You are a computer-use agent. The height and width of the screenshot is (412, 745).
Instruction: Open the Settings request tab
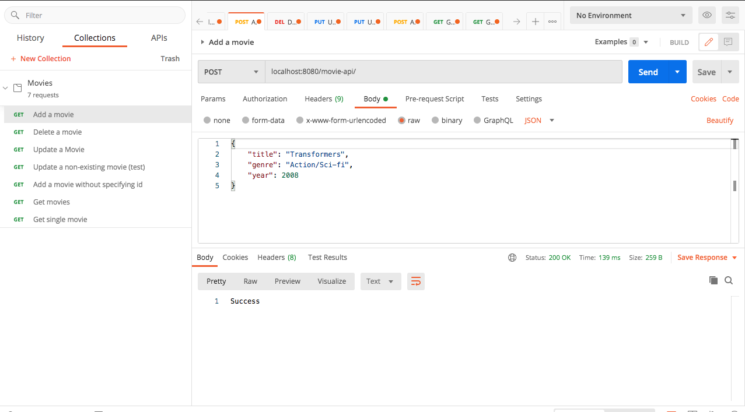coord(529,99)
